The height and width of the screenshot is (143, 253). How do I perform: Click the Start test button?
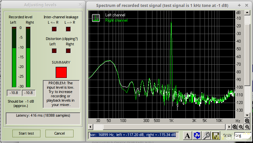tap(26, 133)
